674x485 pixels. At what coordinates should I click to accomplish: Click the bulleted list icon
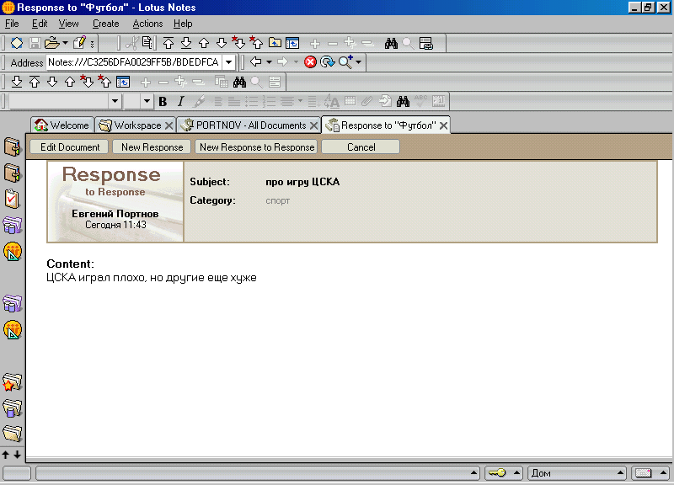pyautogui.click(x=251, y=101)
